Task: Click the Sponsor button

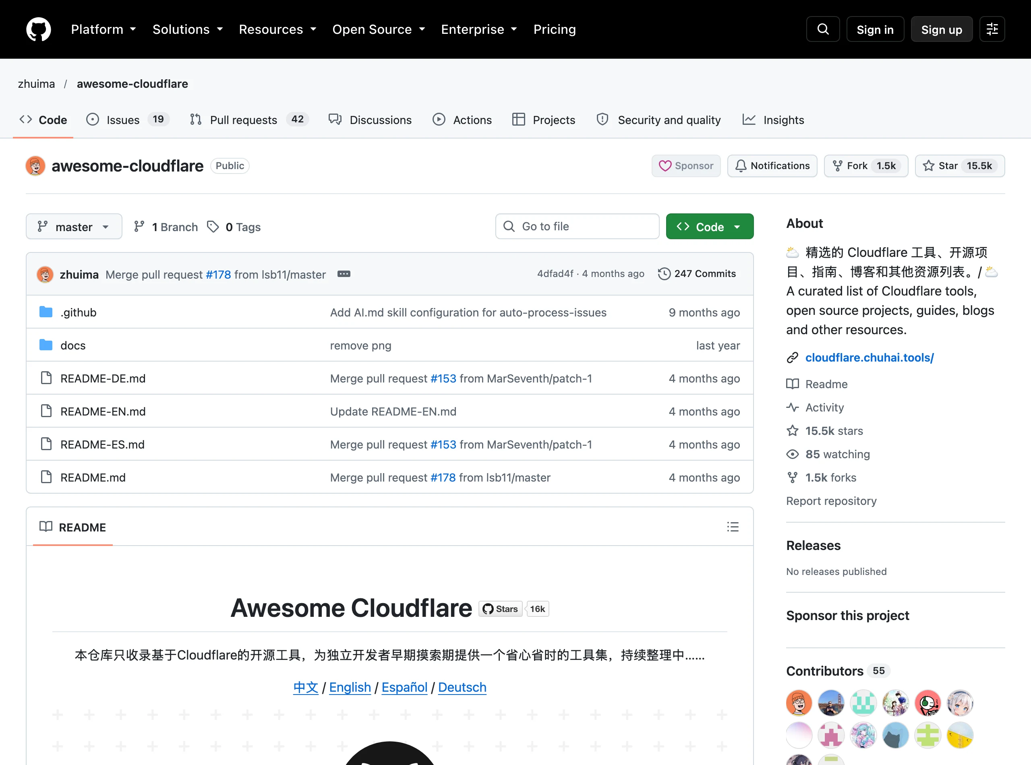Action: 686,166
